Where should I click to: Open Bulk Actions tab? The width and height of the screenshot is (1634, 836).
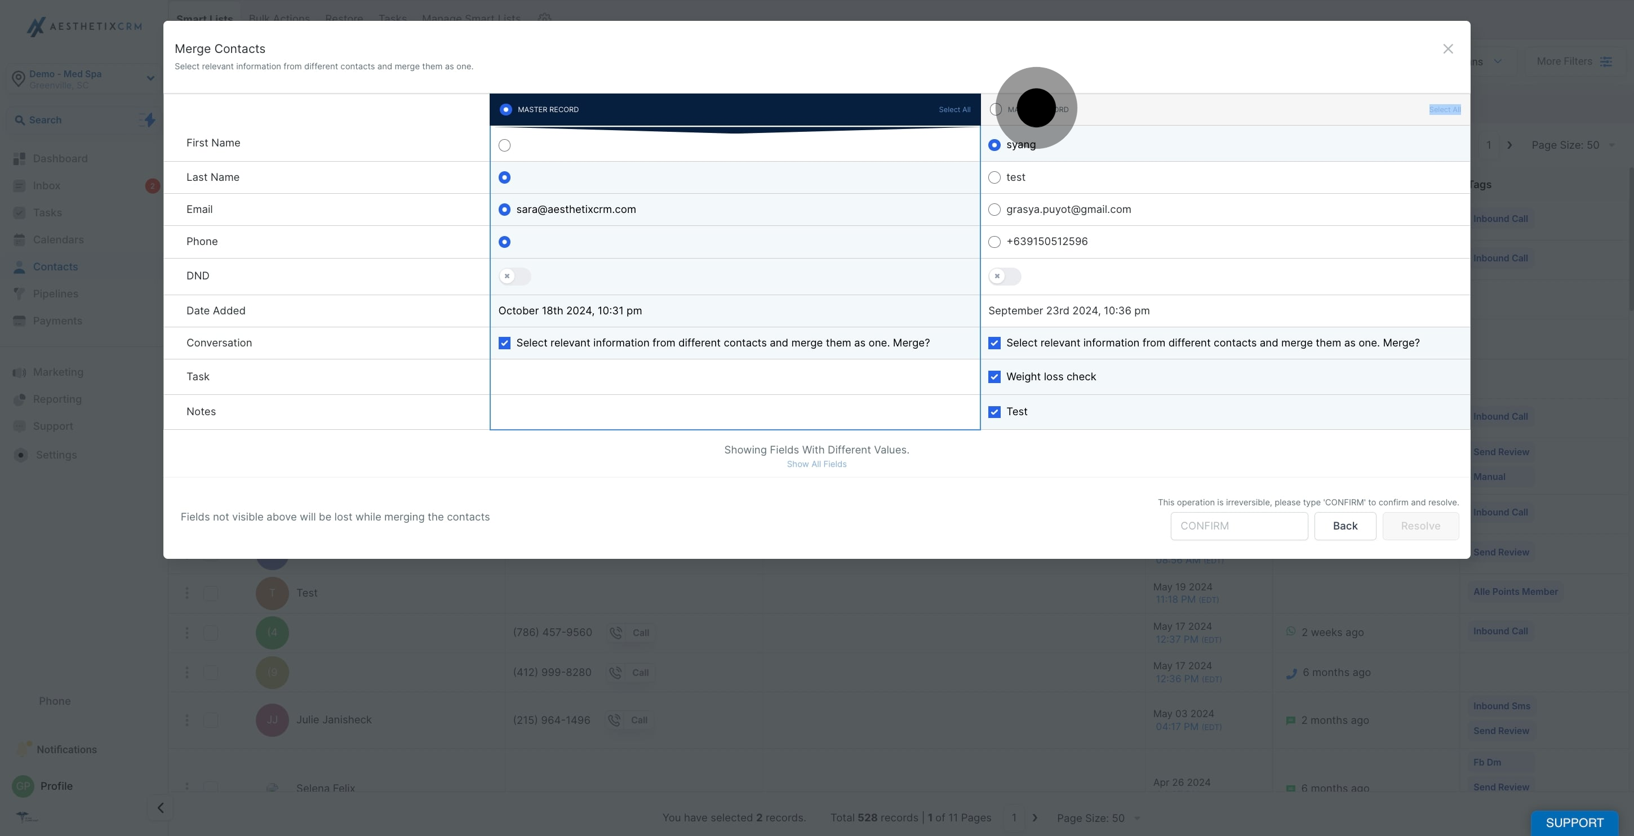coord(279,18)
